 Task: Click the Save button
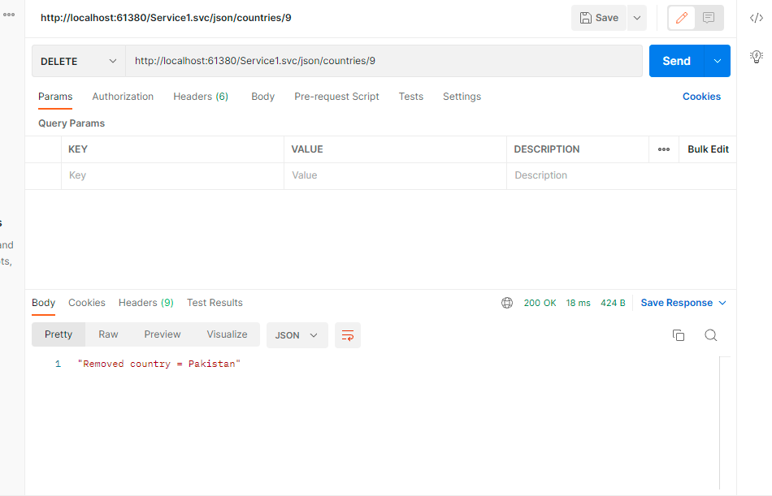click(599, 18)
